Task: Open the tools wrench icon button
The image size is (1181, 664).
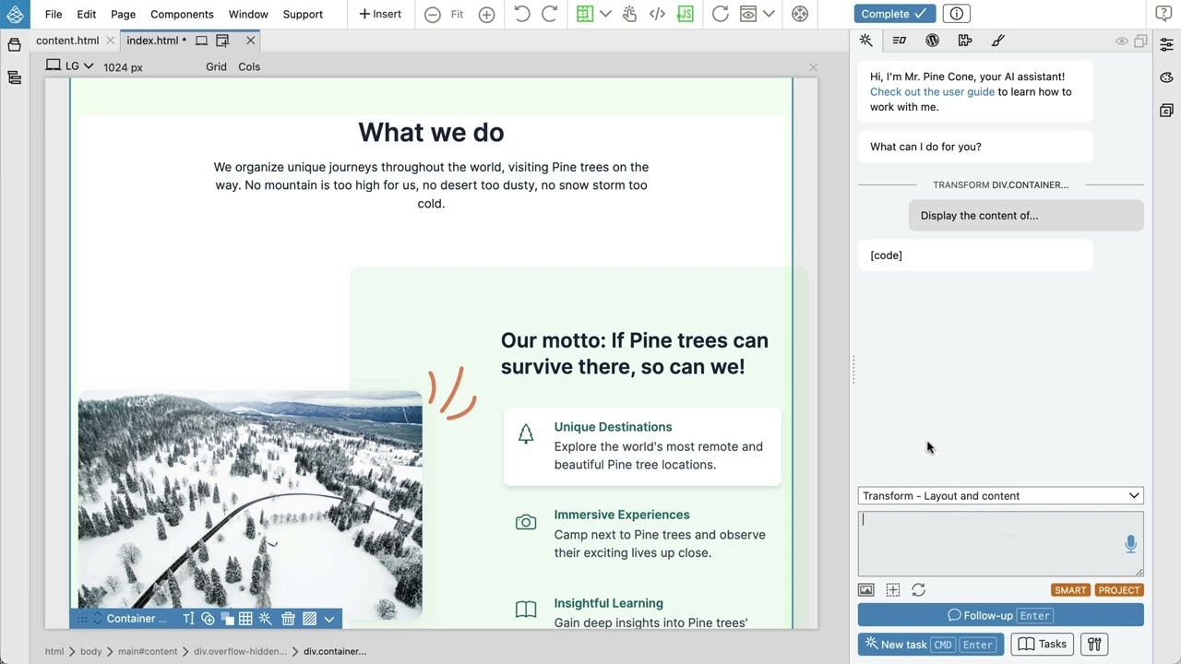Action: (1094, 645)
